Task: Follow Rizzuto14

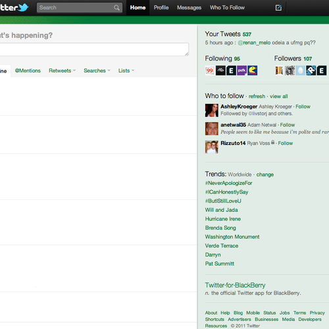Action: [286, 143]
